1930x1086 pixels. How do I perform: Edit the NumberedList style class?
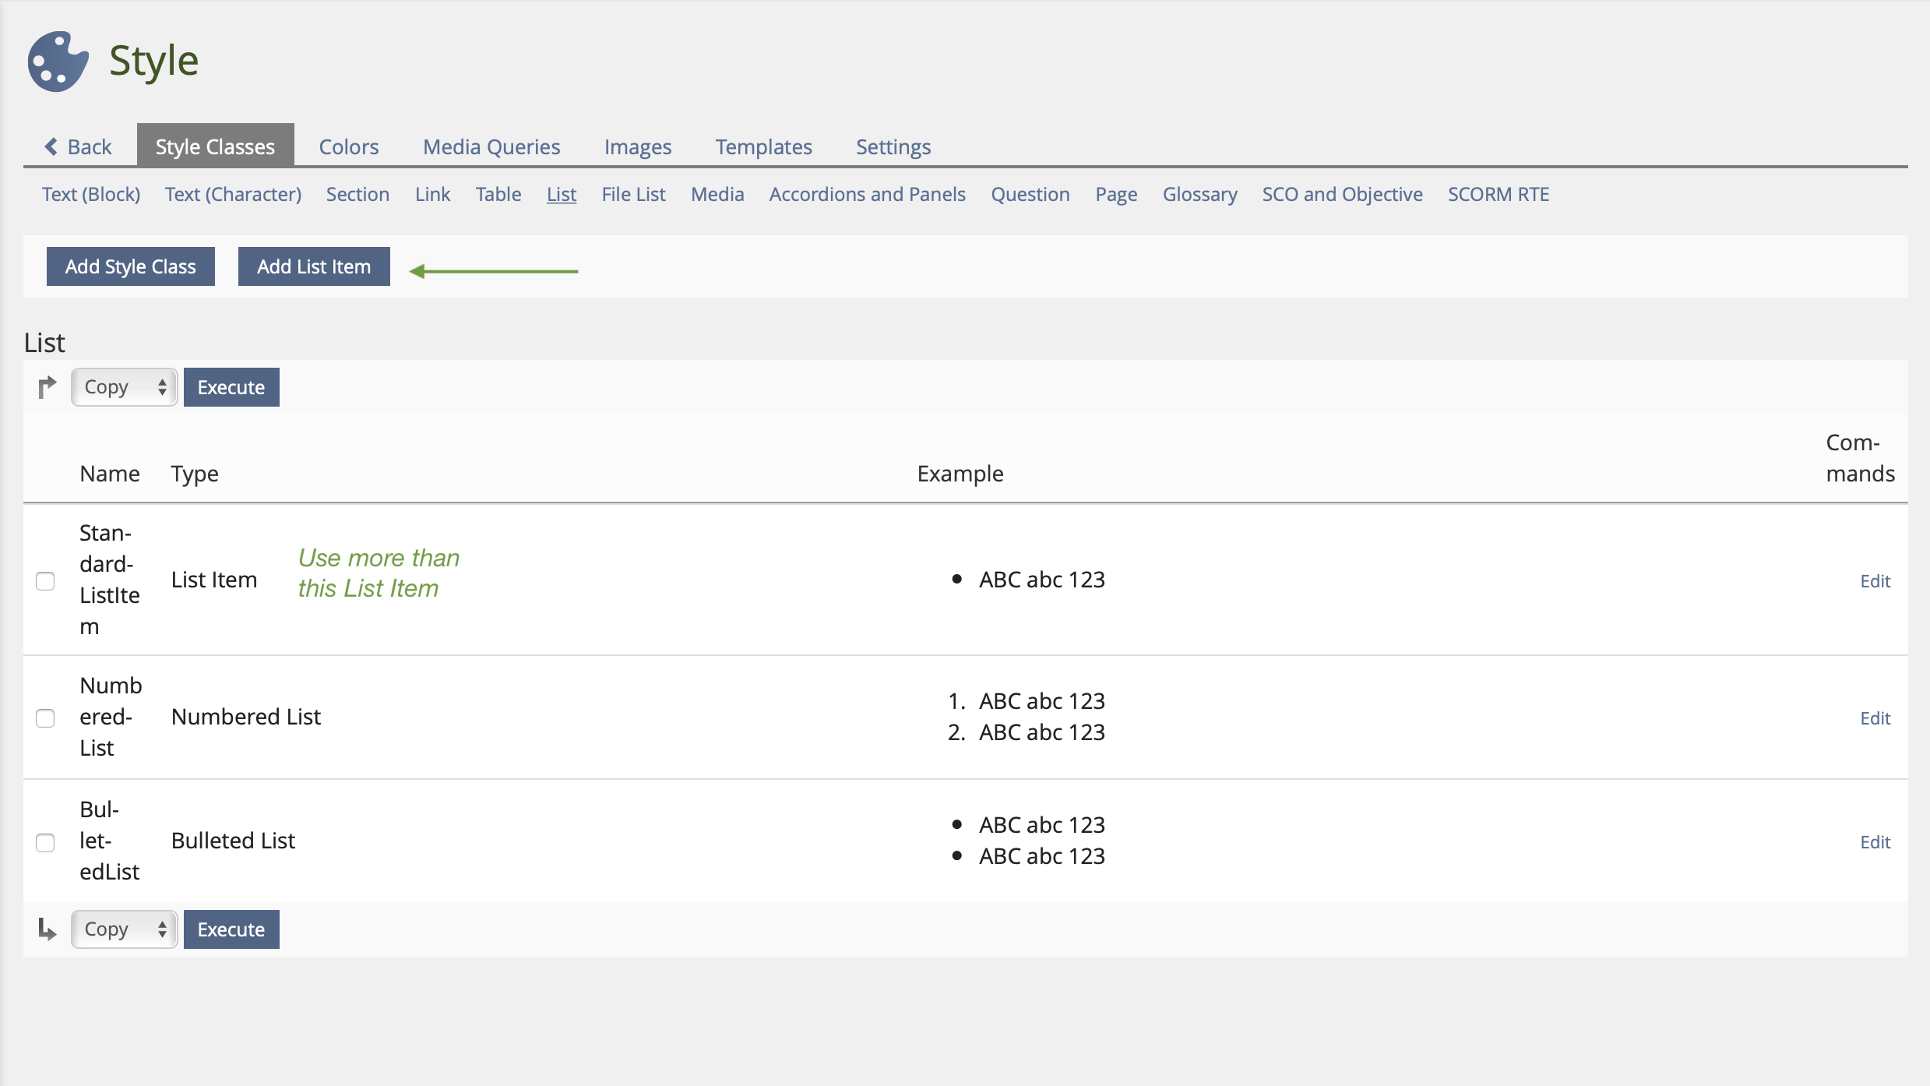click(x=1875, y=718)
